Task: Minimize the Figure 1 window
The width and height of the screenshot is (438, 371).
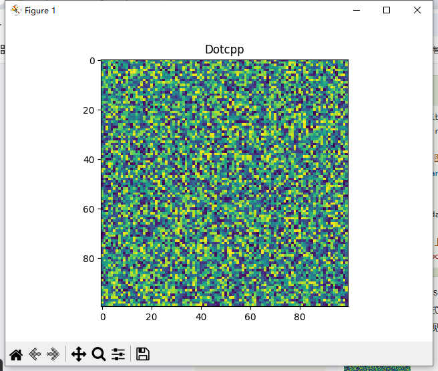Action: click(x=357, y=10)
